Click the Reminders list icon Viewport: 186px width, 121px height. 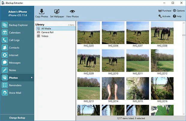point(5,85)
